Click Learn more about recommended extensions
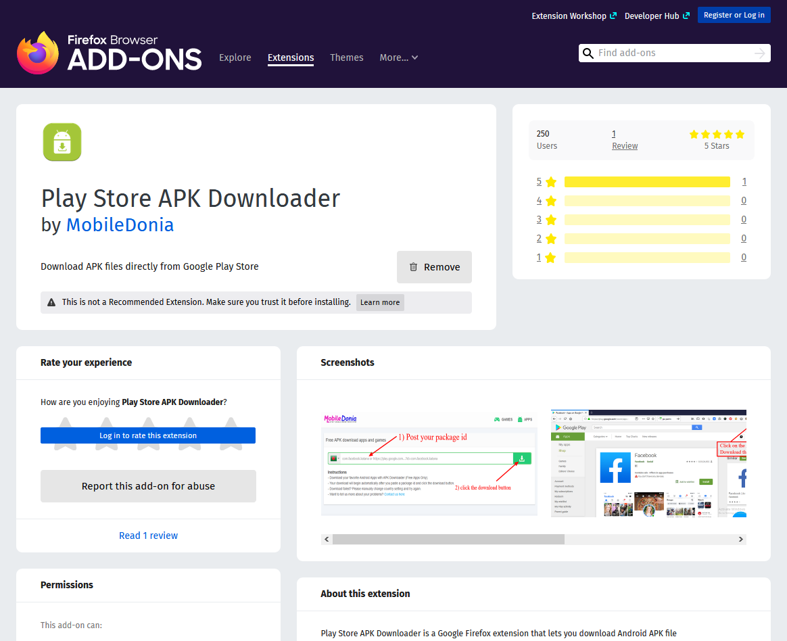 click(380, 302)
